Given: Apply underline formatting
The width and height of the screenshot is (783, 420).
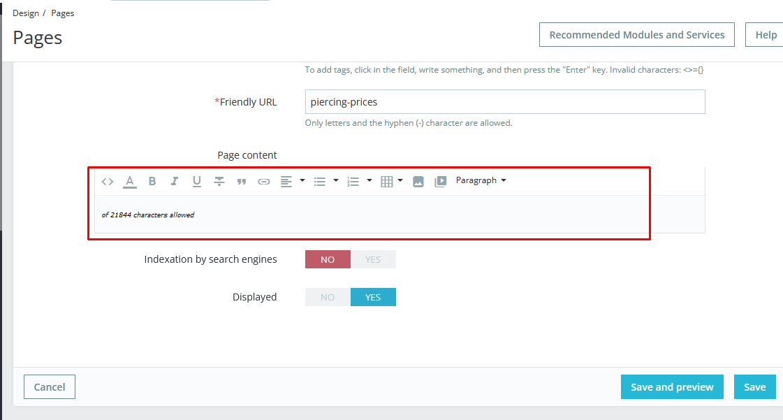Looking at the screenshot, I should coord(197,181).
